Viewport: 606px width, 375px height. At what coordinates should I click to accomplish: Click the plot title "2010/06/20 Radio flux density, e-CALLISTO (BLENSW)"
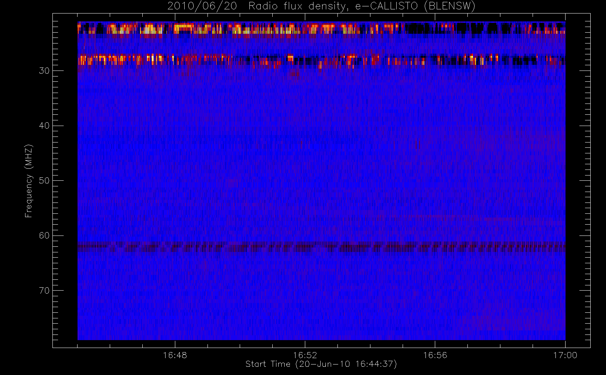[321, 6]
